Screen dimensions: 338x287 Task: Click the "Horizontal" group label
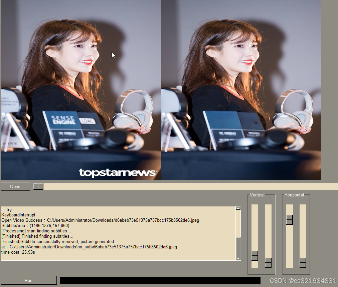click(294, 195)
